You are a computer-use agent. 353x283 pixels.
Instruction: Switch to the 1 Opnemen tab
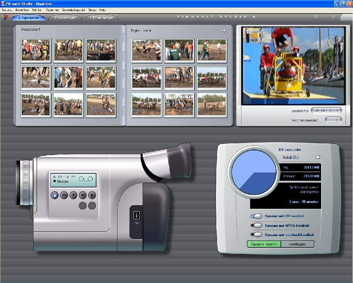pyautogui.click(x=29, y=18)
